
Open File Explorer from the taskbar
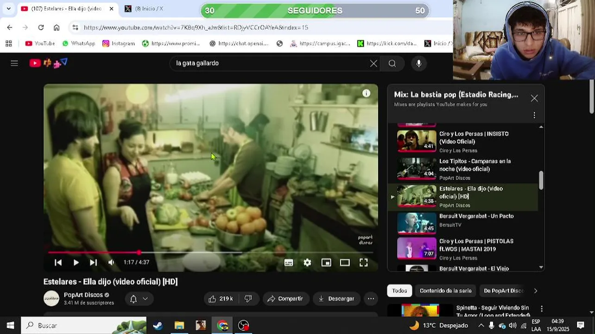(x=179, y=326)
